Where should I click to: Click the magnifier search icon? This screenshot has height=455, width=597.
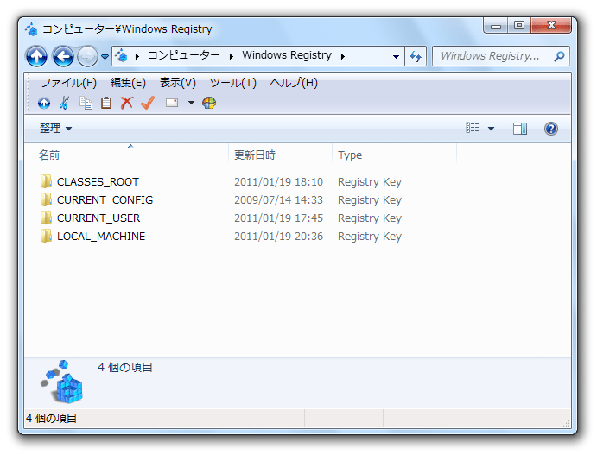(x=559, y=56)
